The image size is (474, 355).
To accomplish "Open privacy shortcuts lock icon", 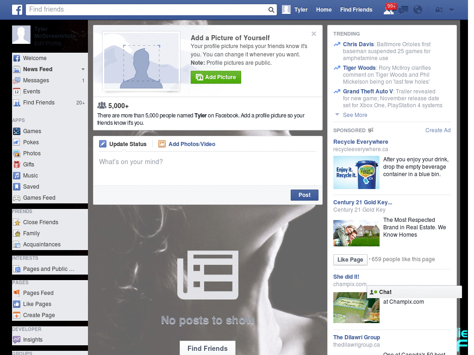I will [x=439, y=10].
